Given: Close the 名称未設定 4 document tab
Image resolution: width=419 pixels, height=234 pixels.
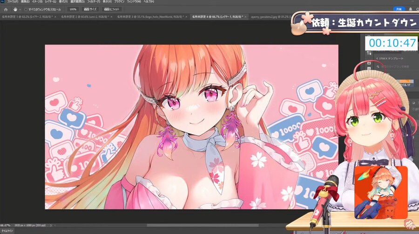Looking at the screenshot, I should (x=245, y=17).
